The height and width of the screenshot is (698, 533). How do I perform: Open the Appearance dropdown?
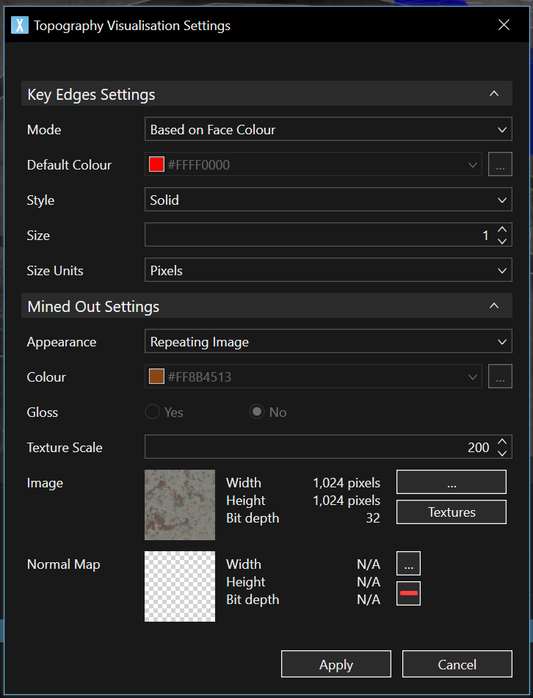327,342
